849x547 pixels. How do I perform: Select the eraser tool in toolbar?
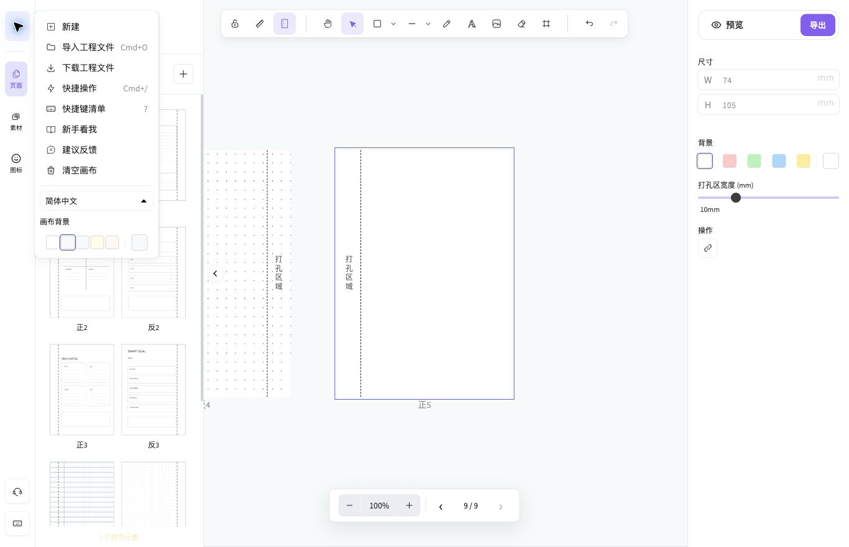[521, 24]
